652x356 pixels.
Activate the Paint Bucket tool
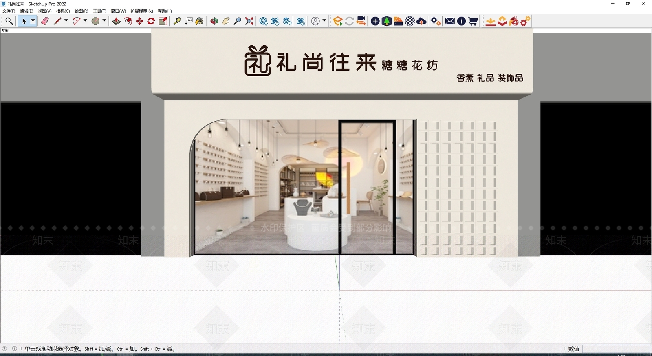click(200, 21)
